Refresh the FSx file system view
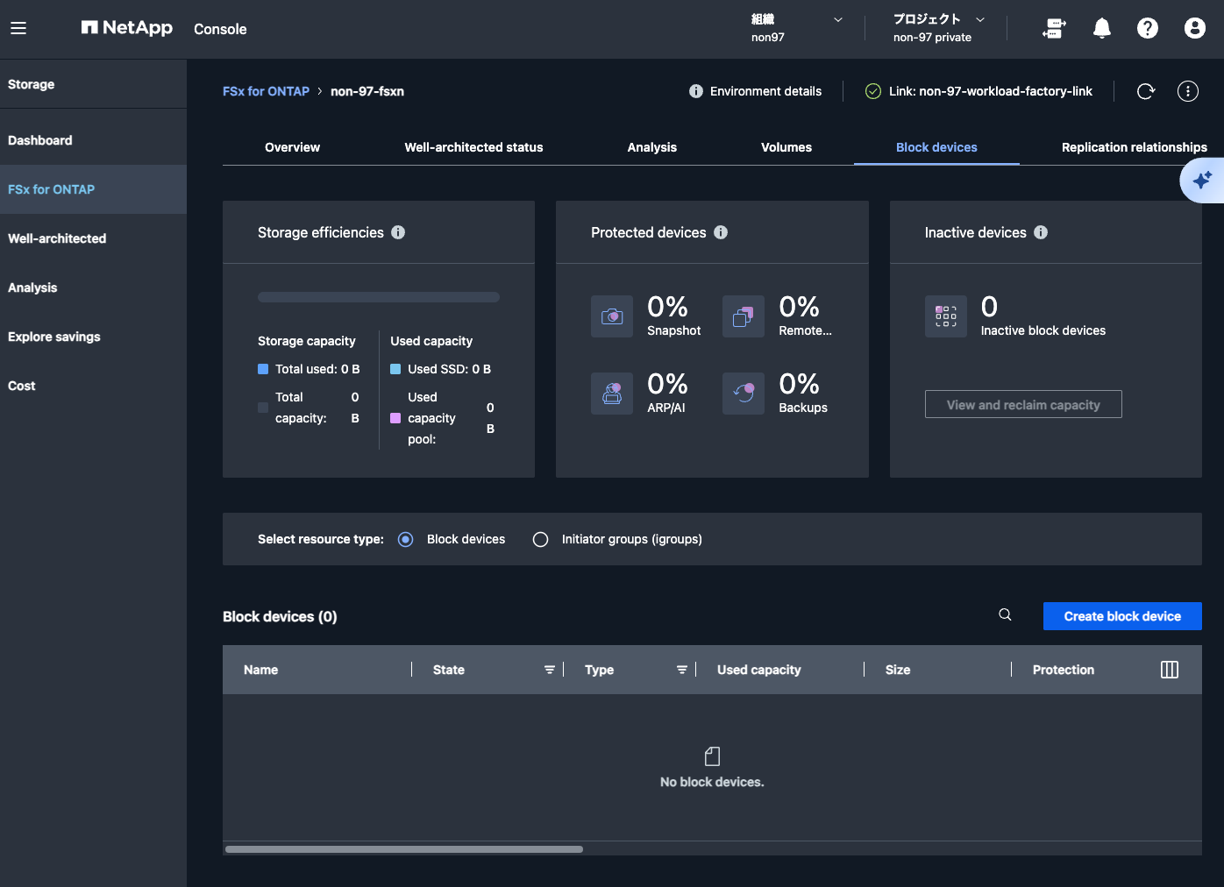Screen dimensions: 1224x887 pyautogui.click(x=1146, y=91)
